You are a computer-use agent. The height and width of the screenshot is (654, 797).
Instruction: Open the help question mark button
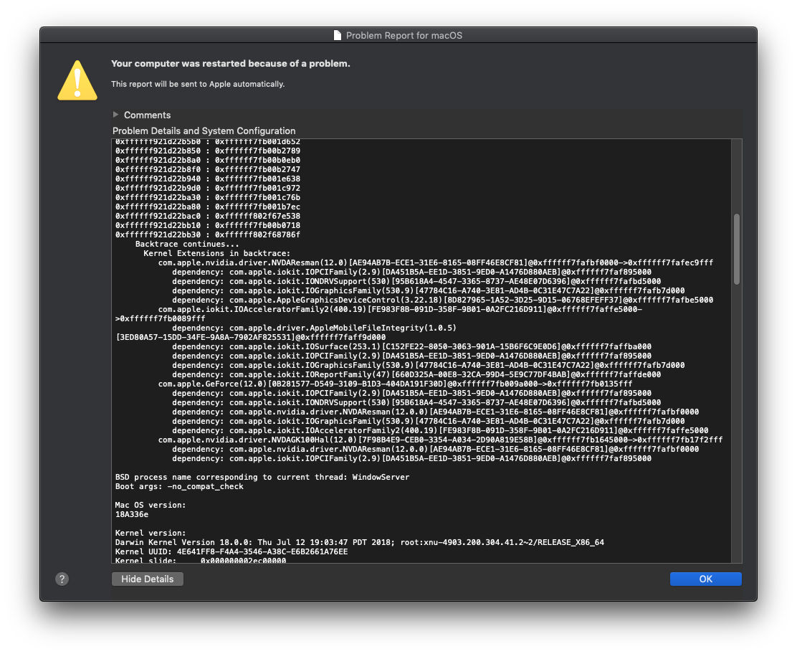[62, 579]
